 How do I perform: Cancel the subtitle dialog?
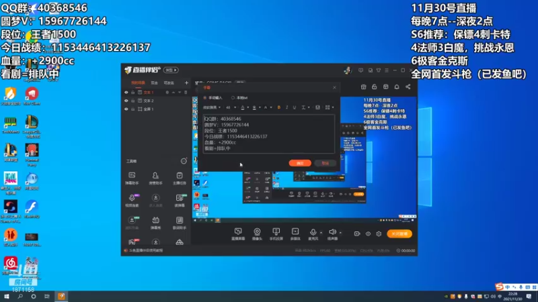click(325, 163)
